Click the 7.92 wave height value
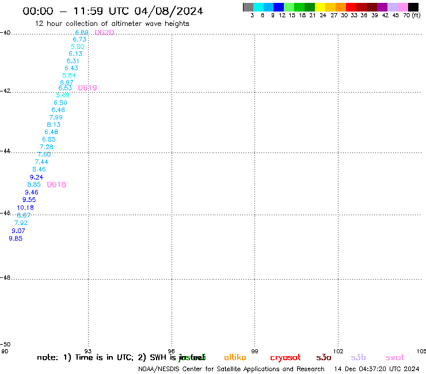 pyautogui.click(x=21, y=223)
